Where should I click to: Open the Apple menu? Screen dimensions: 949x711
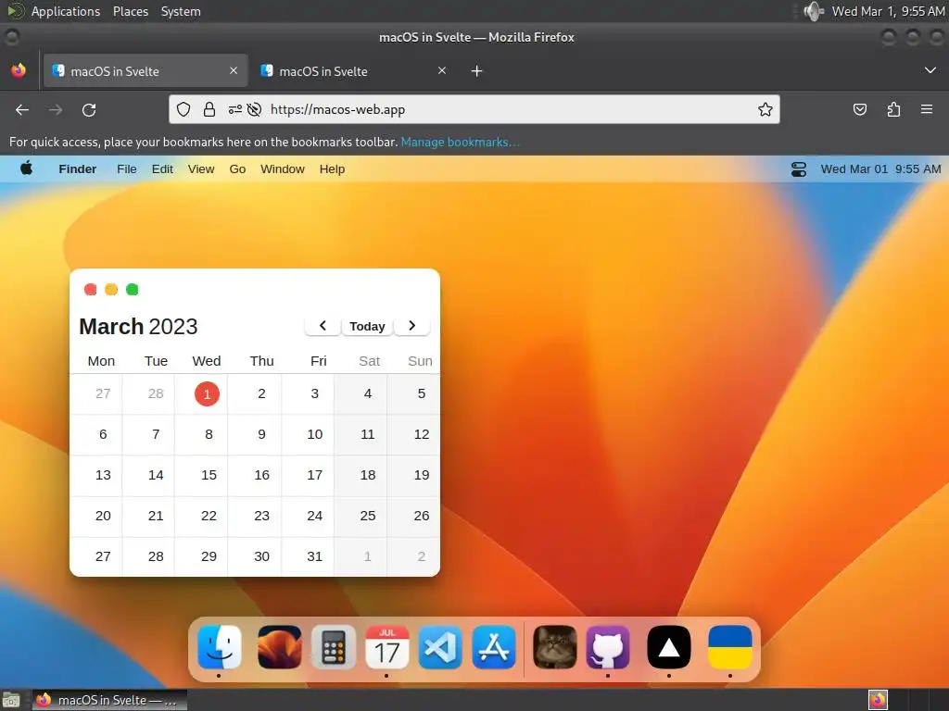point(27,168)
